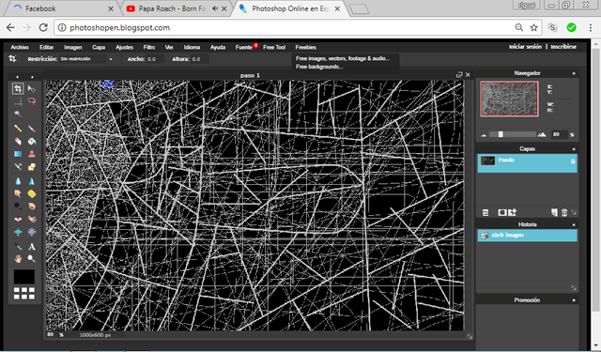Screen dimensions: 601x352
Task: Open the Filtro menu
Action: point(149,47)
